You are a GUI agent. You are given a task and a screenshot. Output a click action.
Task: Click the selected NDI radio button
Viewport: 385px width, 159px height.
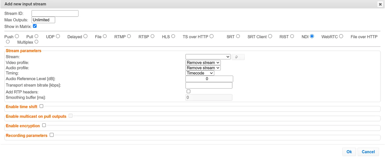pos(312,36)
